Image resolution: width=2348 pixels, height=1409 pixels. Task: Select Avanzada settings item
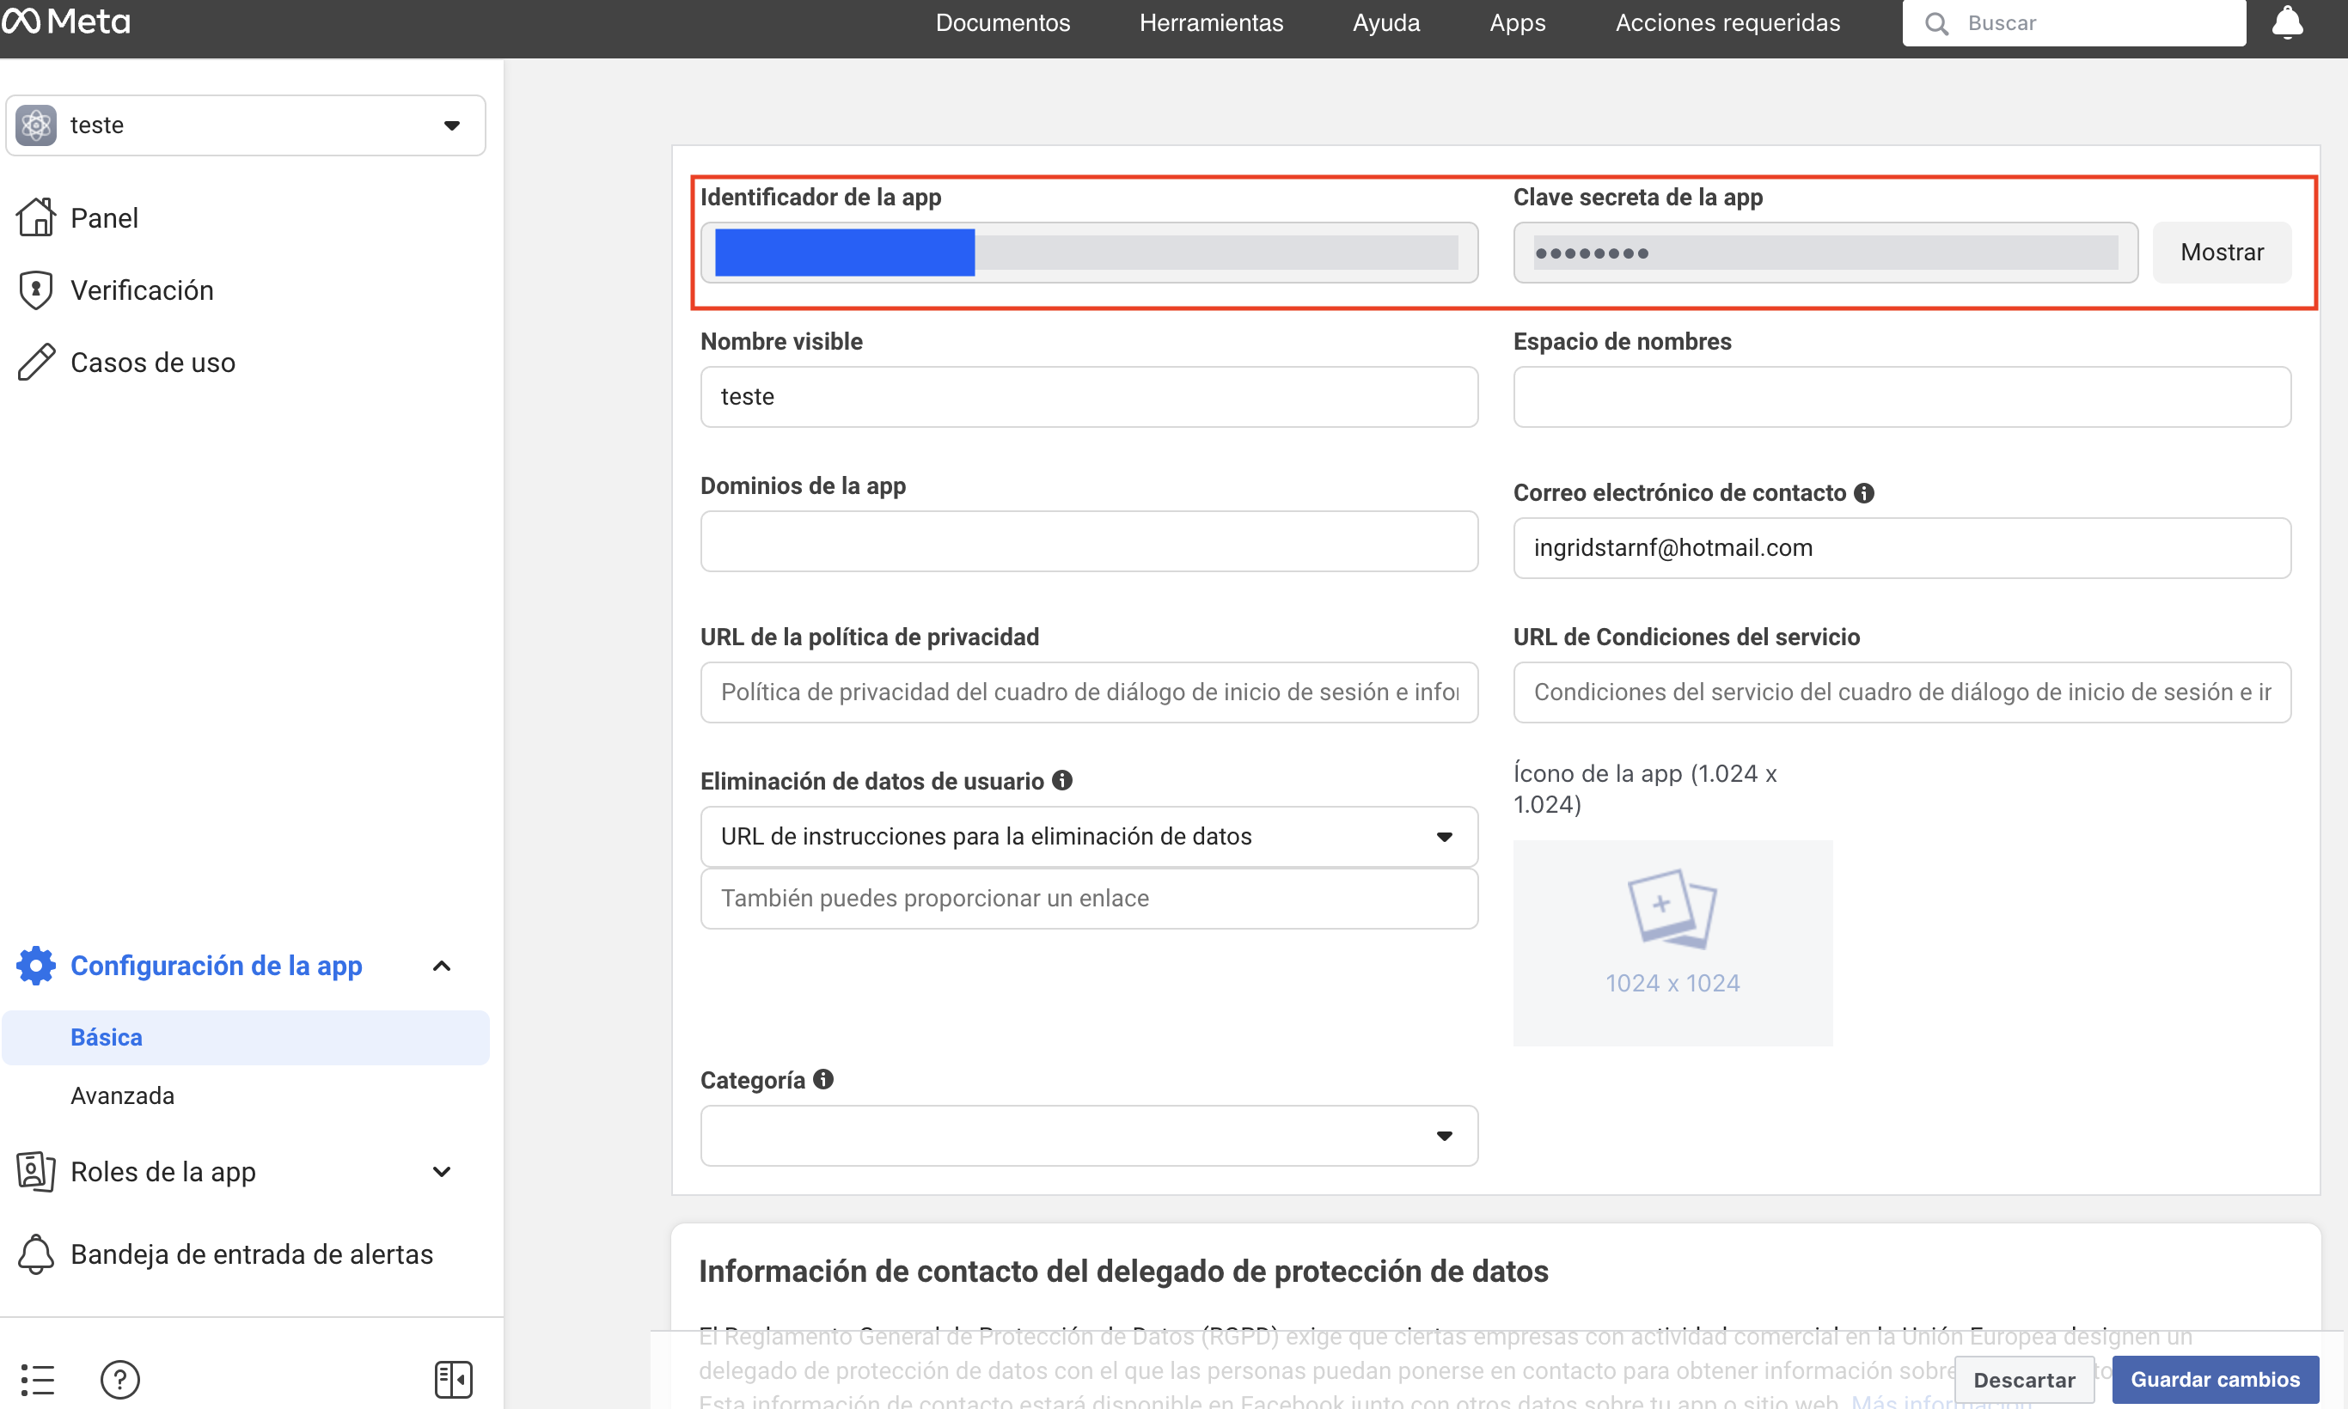coord(123,1095)
